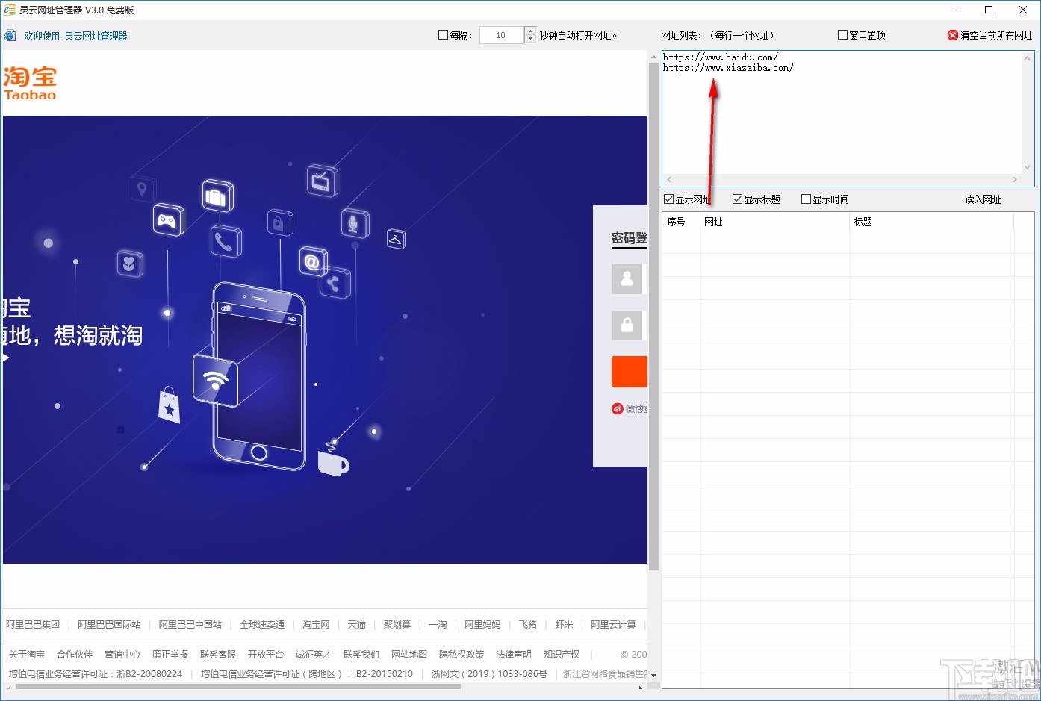Click the URL list box down scroll arrow
The height and width of the screenshot is (701, 1041).
tap(1028, 168)
